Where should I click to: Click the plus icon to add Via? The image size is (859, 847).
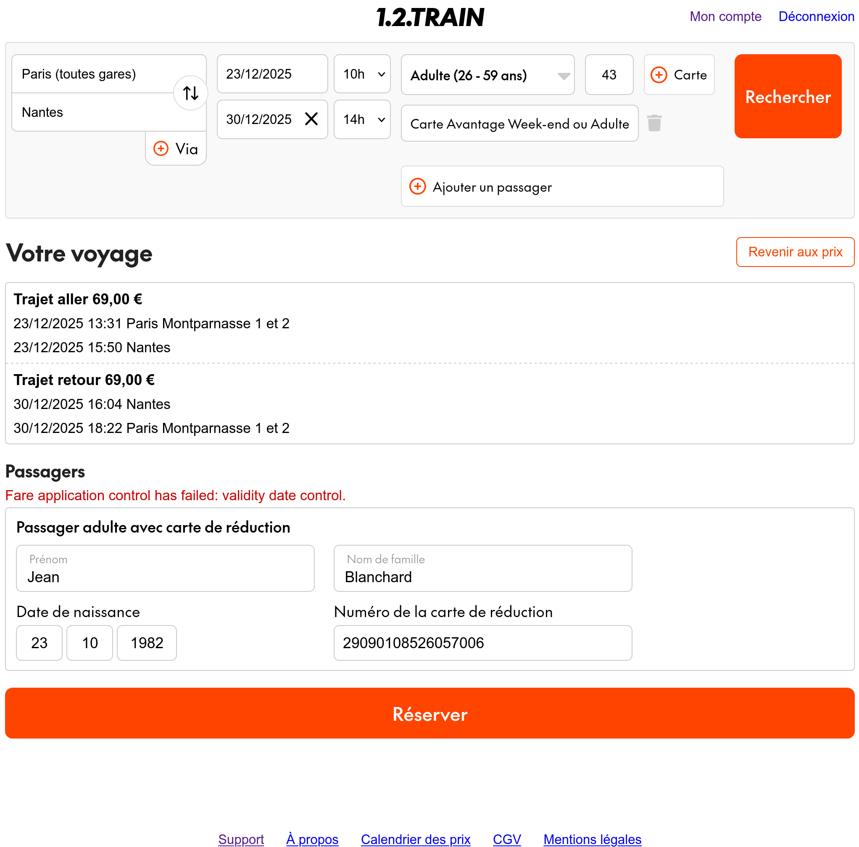(x=161, y=148)
